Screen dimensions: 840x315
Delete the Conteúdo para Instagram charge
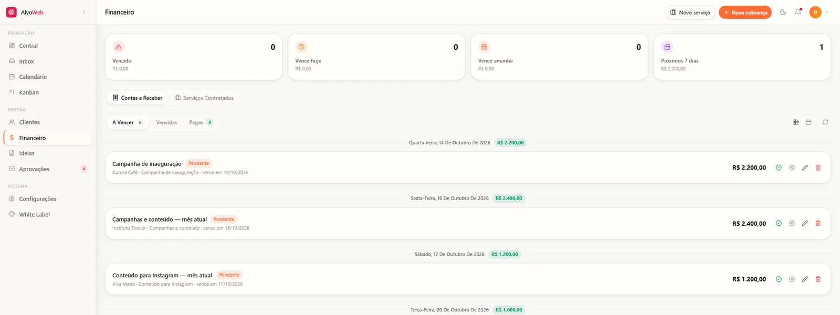pyautogui.click(x=818, y=279)
